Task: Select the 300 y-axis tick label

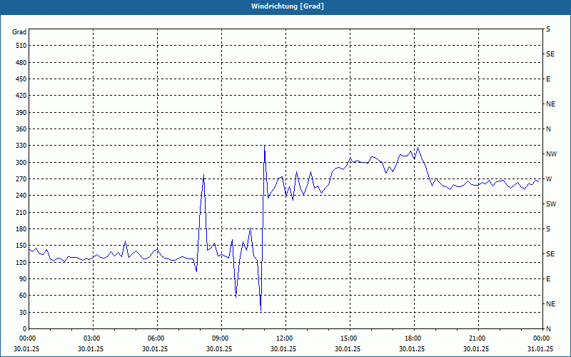Action: pyautogui.click(x=21, y=163)
